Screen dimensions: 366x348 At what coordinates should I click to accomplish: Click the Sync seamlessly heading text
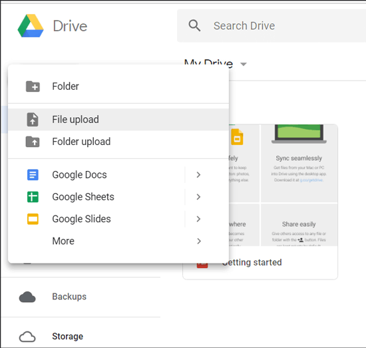(299, 158)
